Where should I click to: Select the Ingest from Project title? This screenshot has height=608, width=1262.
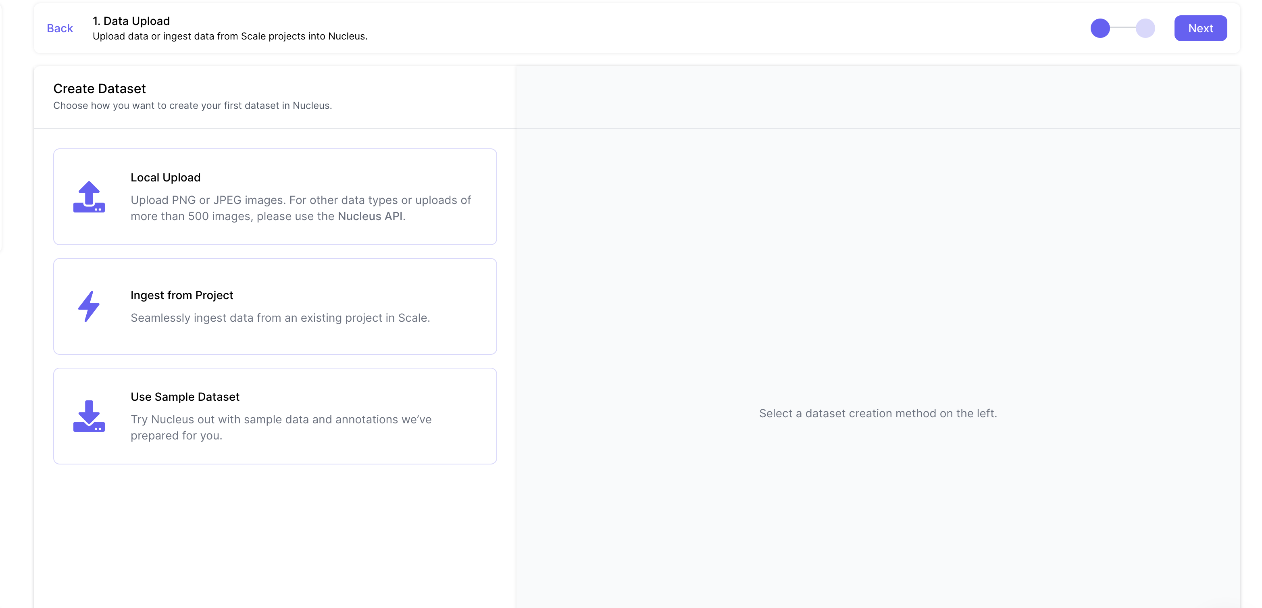pos(182,295)
